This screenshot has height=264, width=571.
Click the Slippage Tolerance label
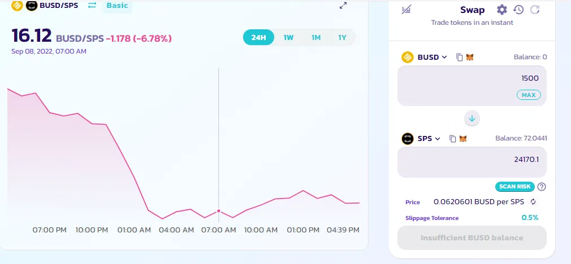coord(432,218)
